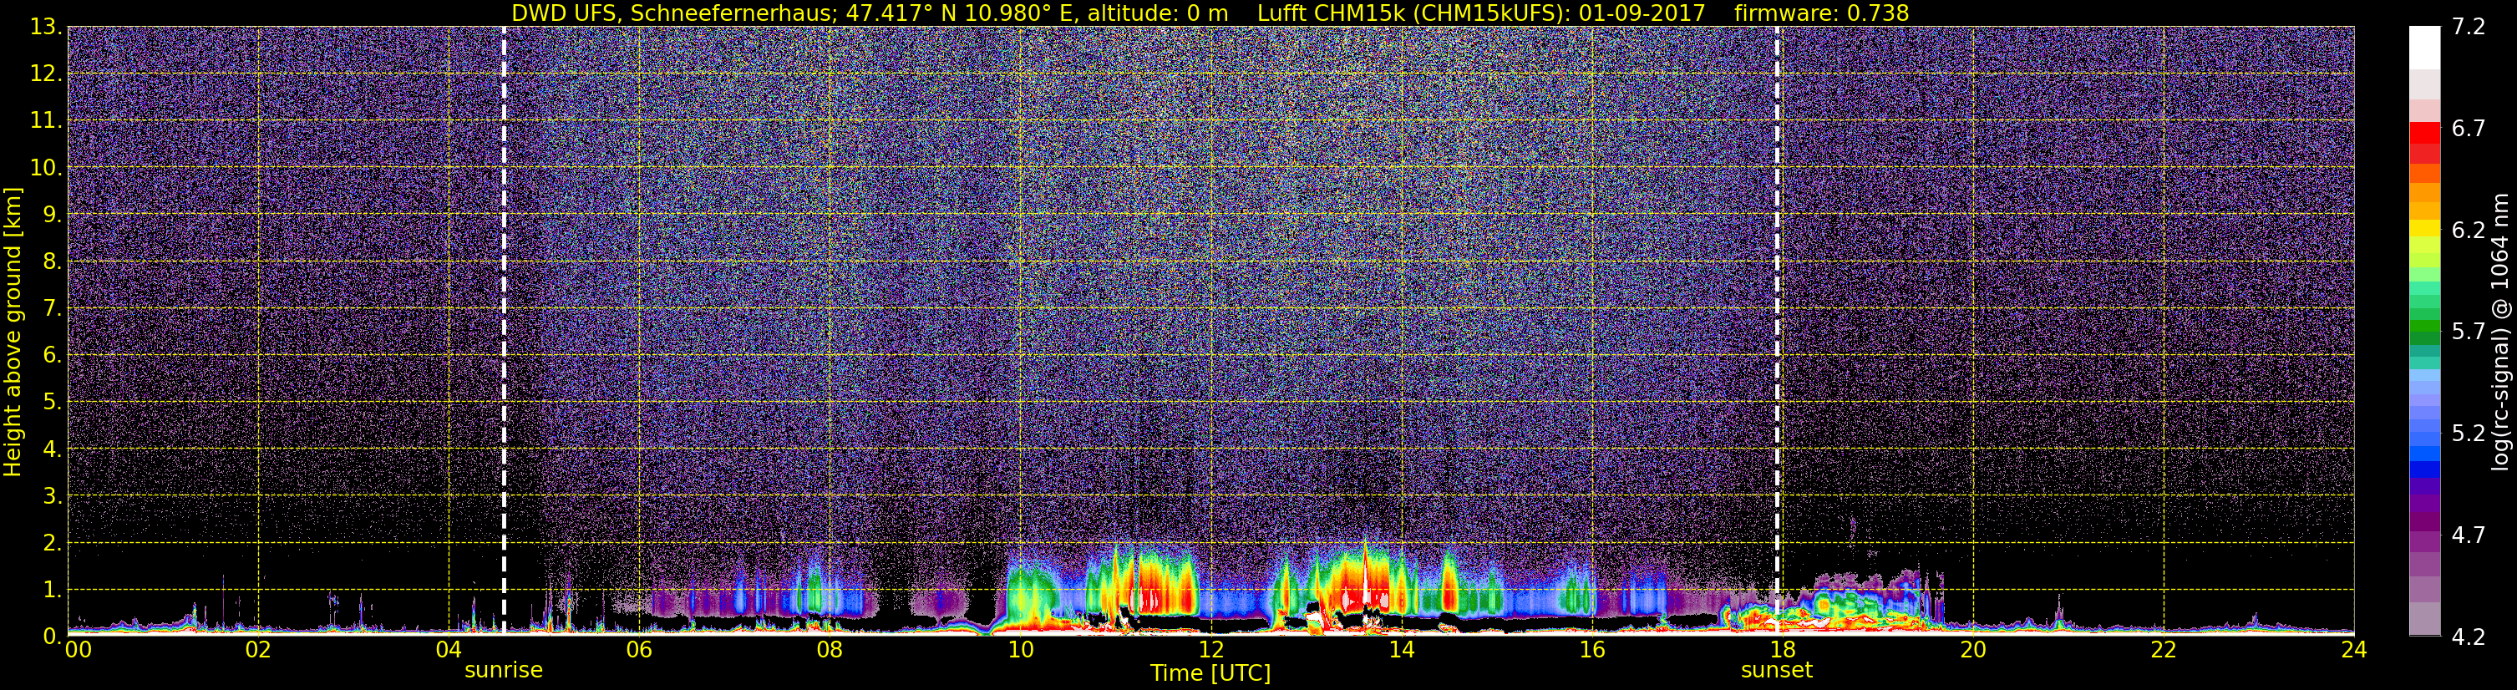The height and width of the screenshot is (690, 2517).
Task: Click the 'firmware: 0.738' label
Action: pos(1821,13)
